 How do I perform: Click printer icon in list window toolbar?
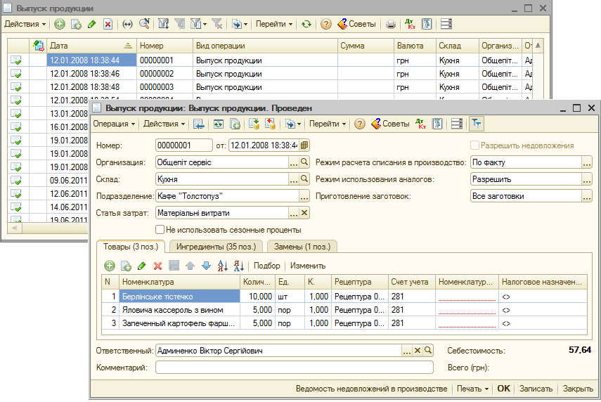391,24
